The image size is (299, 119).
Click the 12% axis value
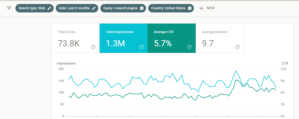284,69
